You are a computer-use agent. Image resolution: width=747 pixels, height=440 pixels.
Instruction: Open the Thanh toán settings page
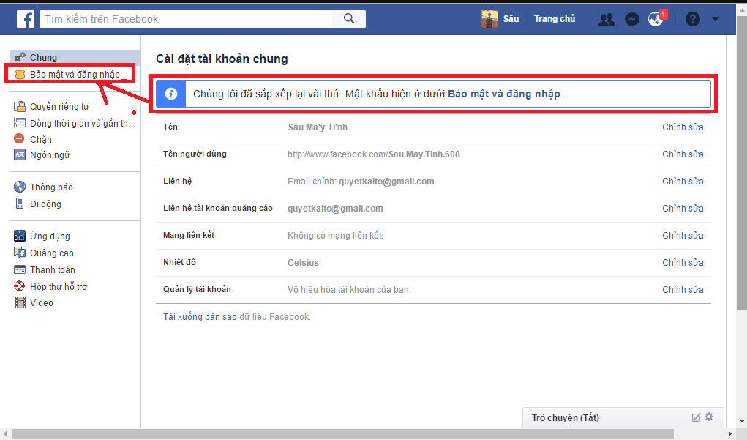pyautogui.click(x=53, y=270)
